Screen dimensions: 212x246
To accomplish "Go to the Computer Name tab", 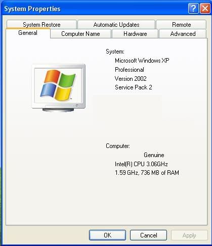I will [x=80, y=34].
